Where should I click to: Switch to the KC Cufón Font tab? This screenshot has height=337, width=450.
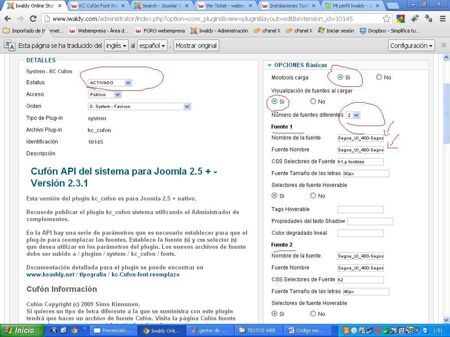pos(98,6)
